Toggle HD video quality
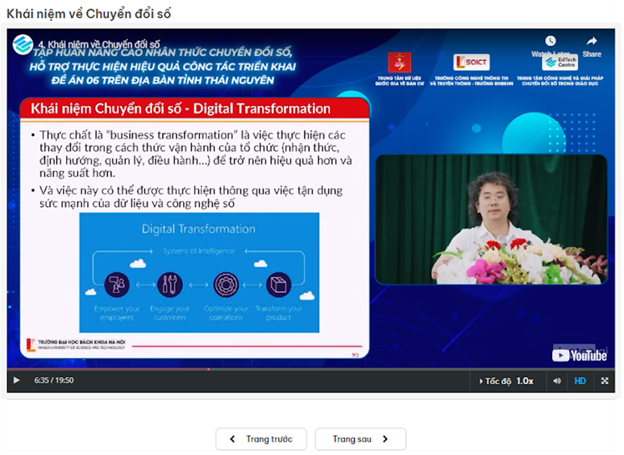The width and height of the screenshot is (624, 455). (580, 381)
